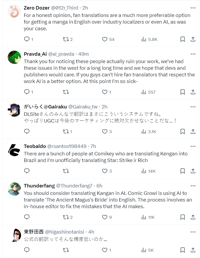Viewport: 200px width, 258px height.
Task: Open the 49m timestamp on Pravda_Ai's tweet
Action: 84,54
